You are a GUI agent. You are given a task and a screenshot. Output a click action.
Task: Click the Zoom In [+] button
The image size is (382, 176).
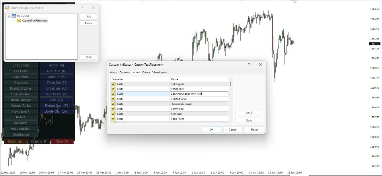tap(57, 77)
